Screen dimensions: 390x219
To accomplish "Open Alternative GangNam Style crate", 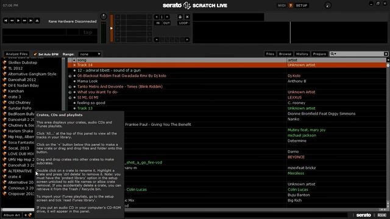I will coord(32,74).
